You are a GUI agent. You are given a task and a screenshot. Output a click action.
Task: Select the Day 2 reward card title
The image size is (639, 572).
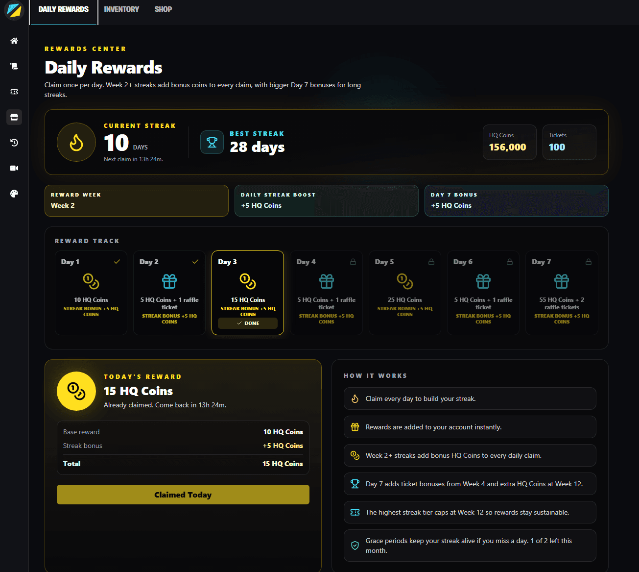pyautogui.click(x=149, y=262)
